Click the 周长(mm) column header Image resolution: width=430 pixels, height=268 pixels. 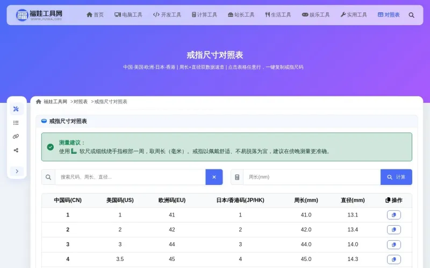click(306, 200)
